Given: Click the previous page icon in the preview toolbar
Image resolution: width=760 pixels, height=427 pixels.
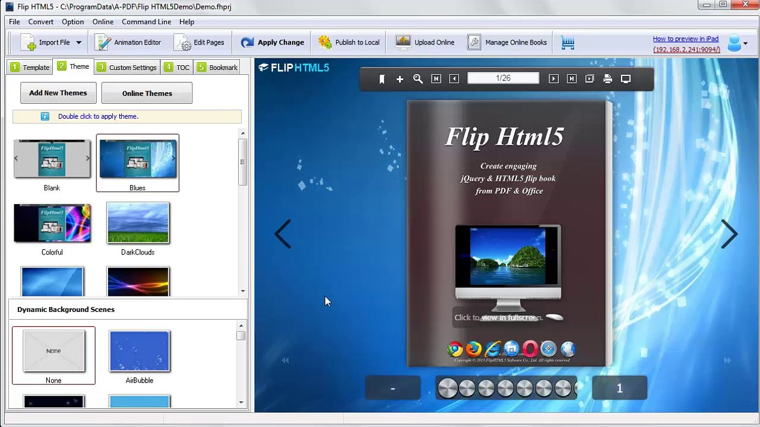Looking at the screenshot, I should [454, 79].
